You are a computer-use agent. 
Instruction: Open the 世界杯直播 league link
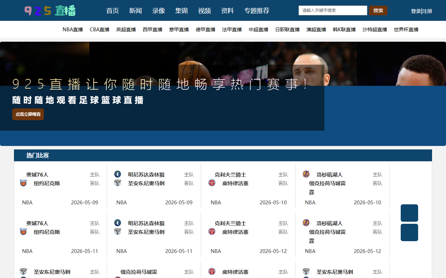click(x=406, y=30)
